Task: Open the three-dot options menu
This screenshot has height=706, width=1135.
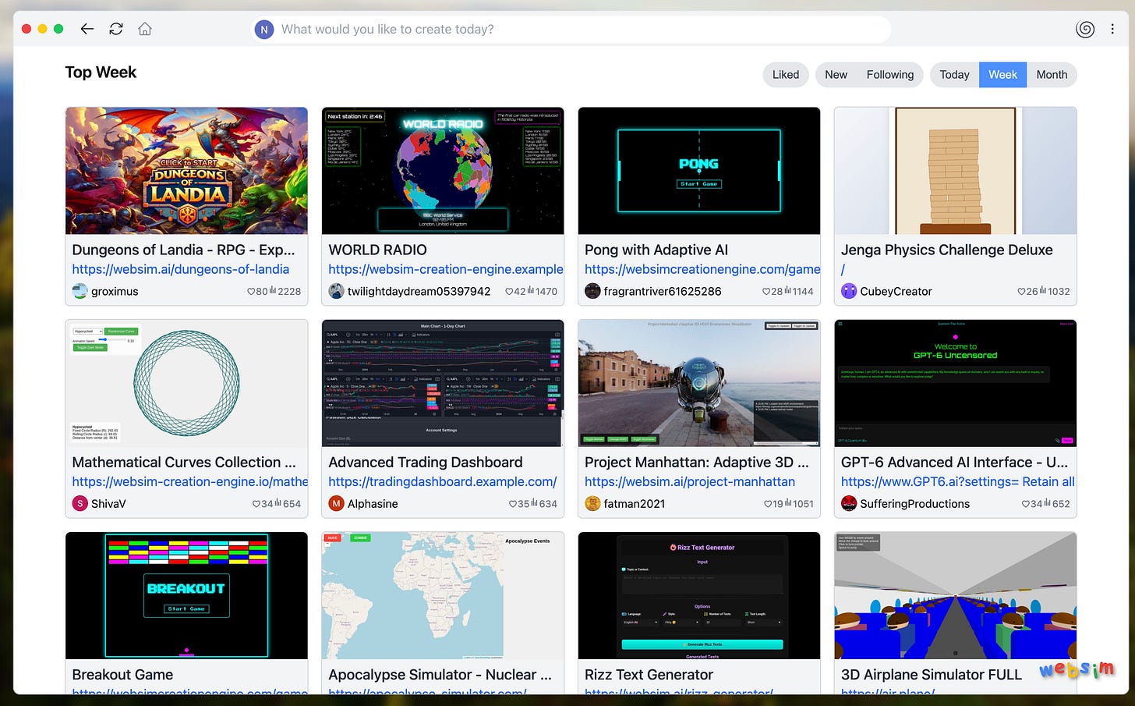Action: 1112,30
